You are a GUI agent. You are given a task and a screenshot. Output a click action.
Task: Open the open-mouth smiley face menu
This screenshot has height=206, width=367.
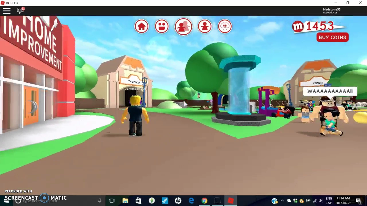pos(162,27)
